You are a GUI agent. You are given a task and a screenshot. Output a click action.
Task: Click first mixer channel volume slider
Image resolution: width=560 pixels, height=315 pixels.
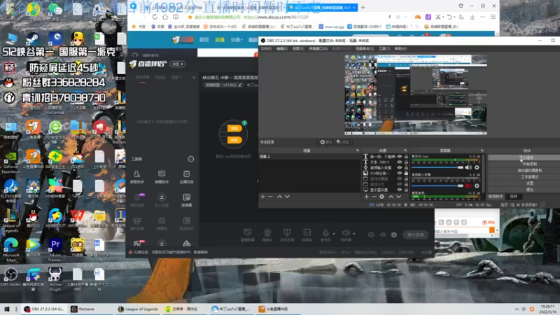click(x=437, y=167)
